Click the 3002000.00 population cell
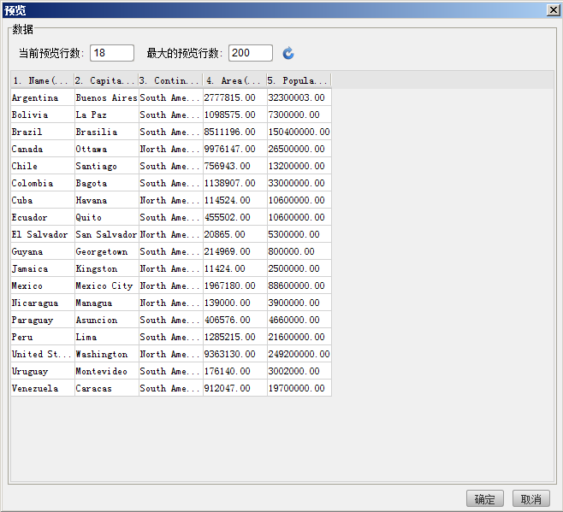Screen dimensions: 563x512 tap(299, 371)
